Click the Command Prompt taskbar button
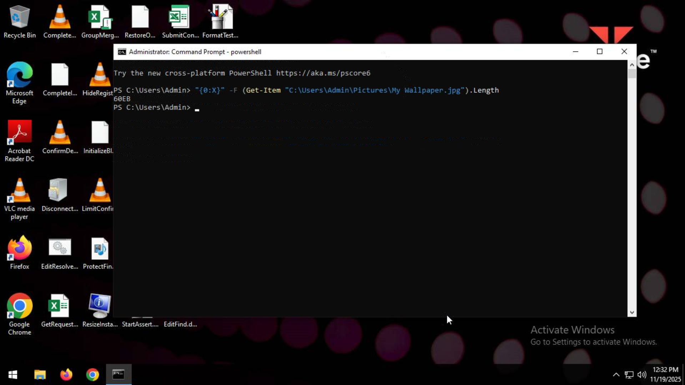This screenshot has height=385, width=685. (x=119, y=374)
